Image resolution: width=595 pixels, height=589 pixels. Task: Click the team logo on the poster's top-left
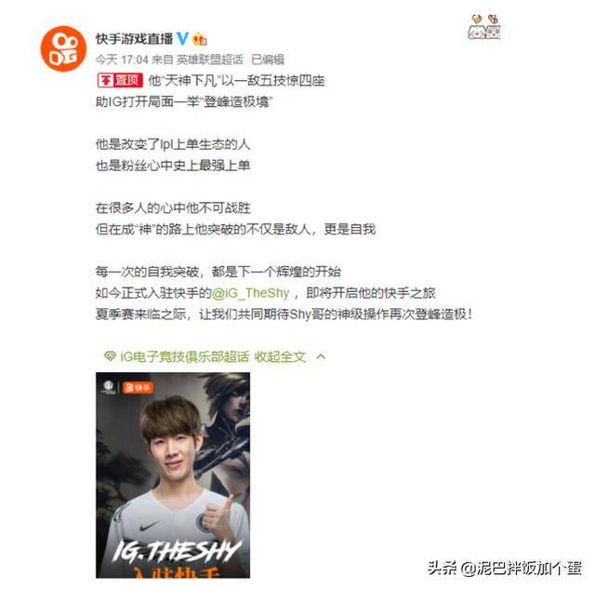pos(109,387)
